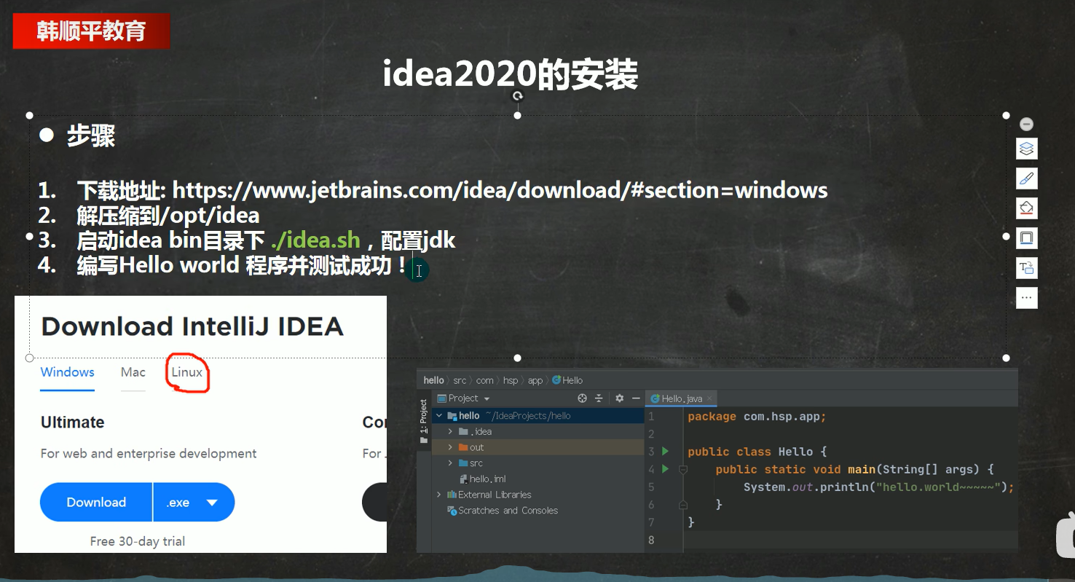This screenshot has height=582, width=1075.
Task: Click the External Libraries bars icon
Action: point(452,495)
